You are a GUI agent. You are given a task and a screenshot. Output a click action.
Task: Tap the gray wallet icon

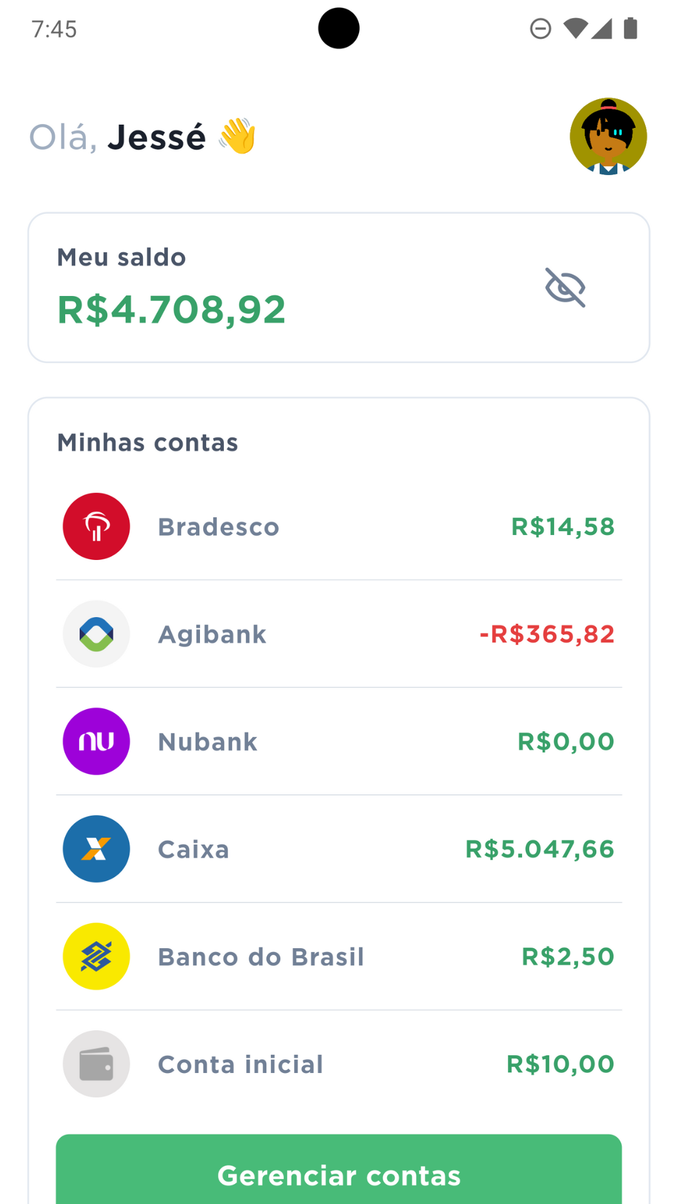coord(96,1064)
